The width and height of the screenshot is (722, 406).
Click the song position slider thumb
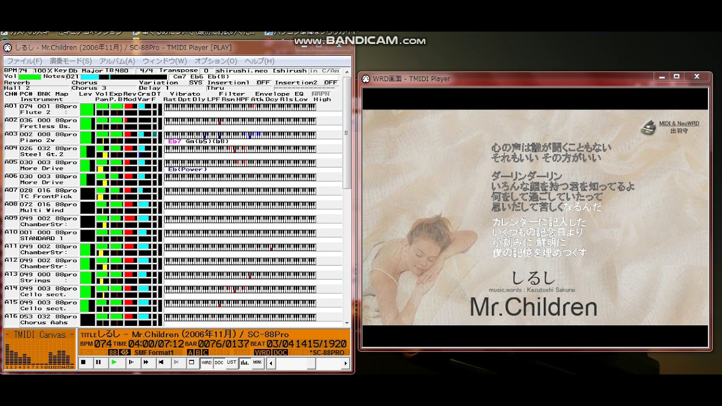tap(311, 364)
